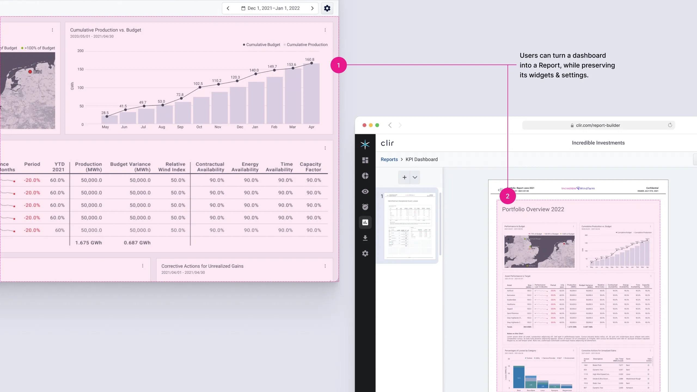The height and width of the screenshot is (392, 697).
Task: Select April bar in cumulative chart
Action: 311,94
